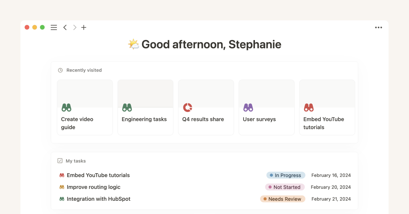Click the Q4 results share chart icon
409x214 pixels.
pyautogui.click(x=187, y=108)
